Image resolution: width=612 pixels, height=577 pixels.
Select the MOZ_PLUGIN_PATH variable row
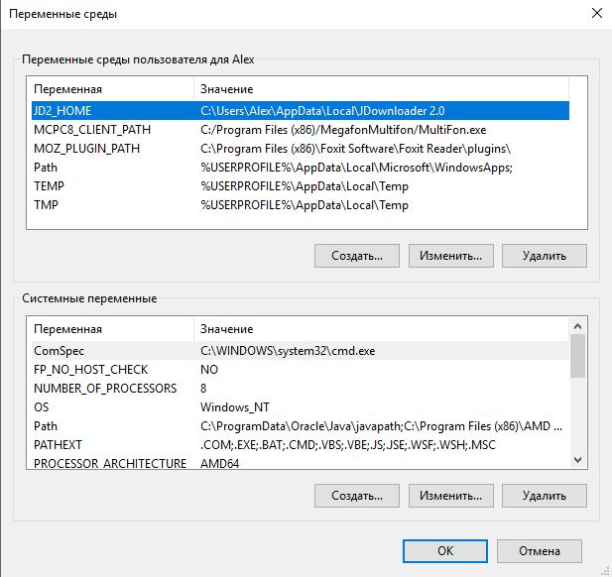[86, 149]
